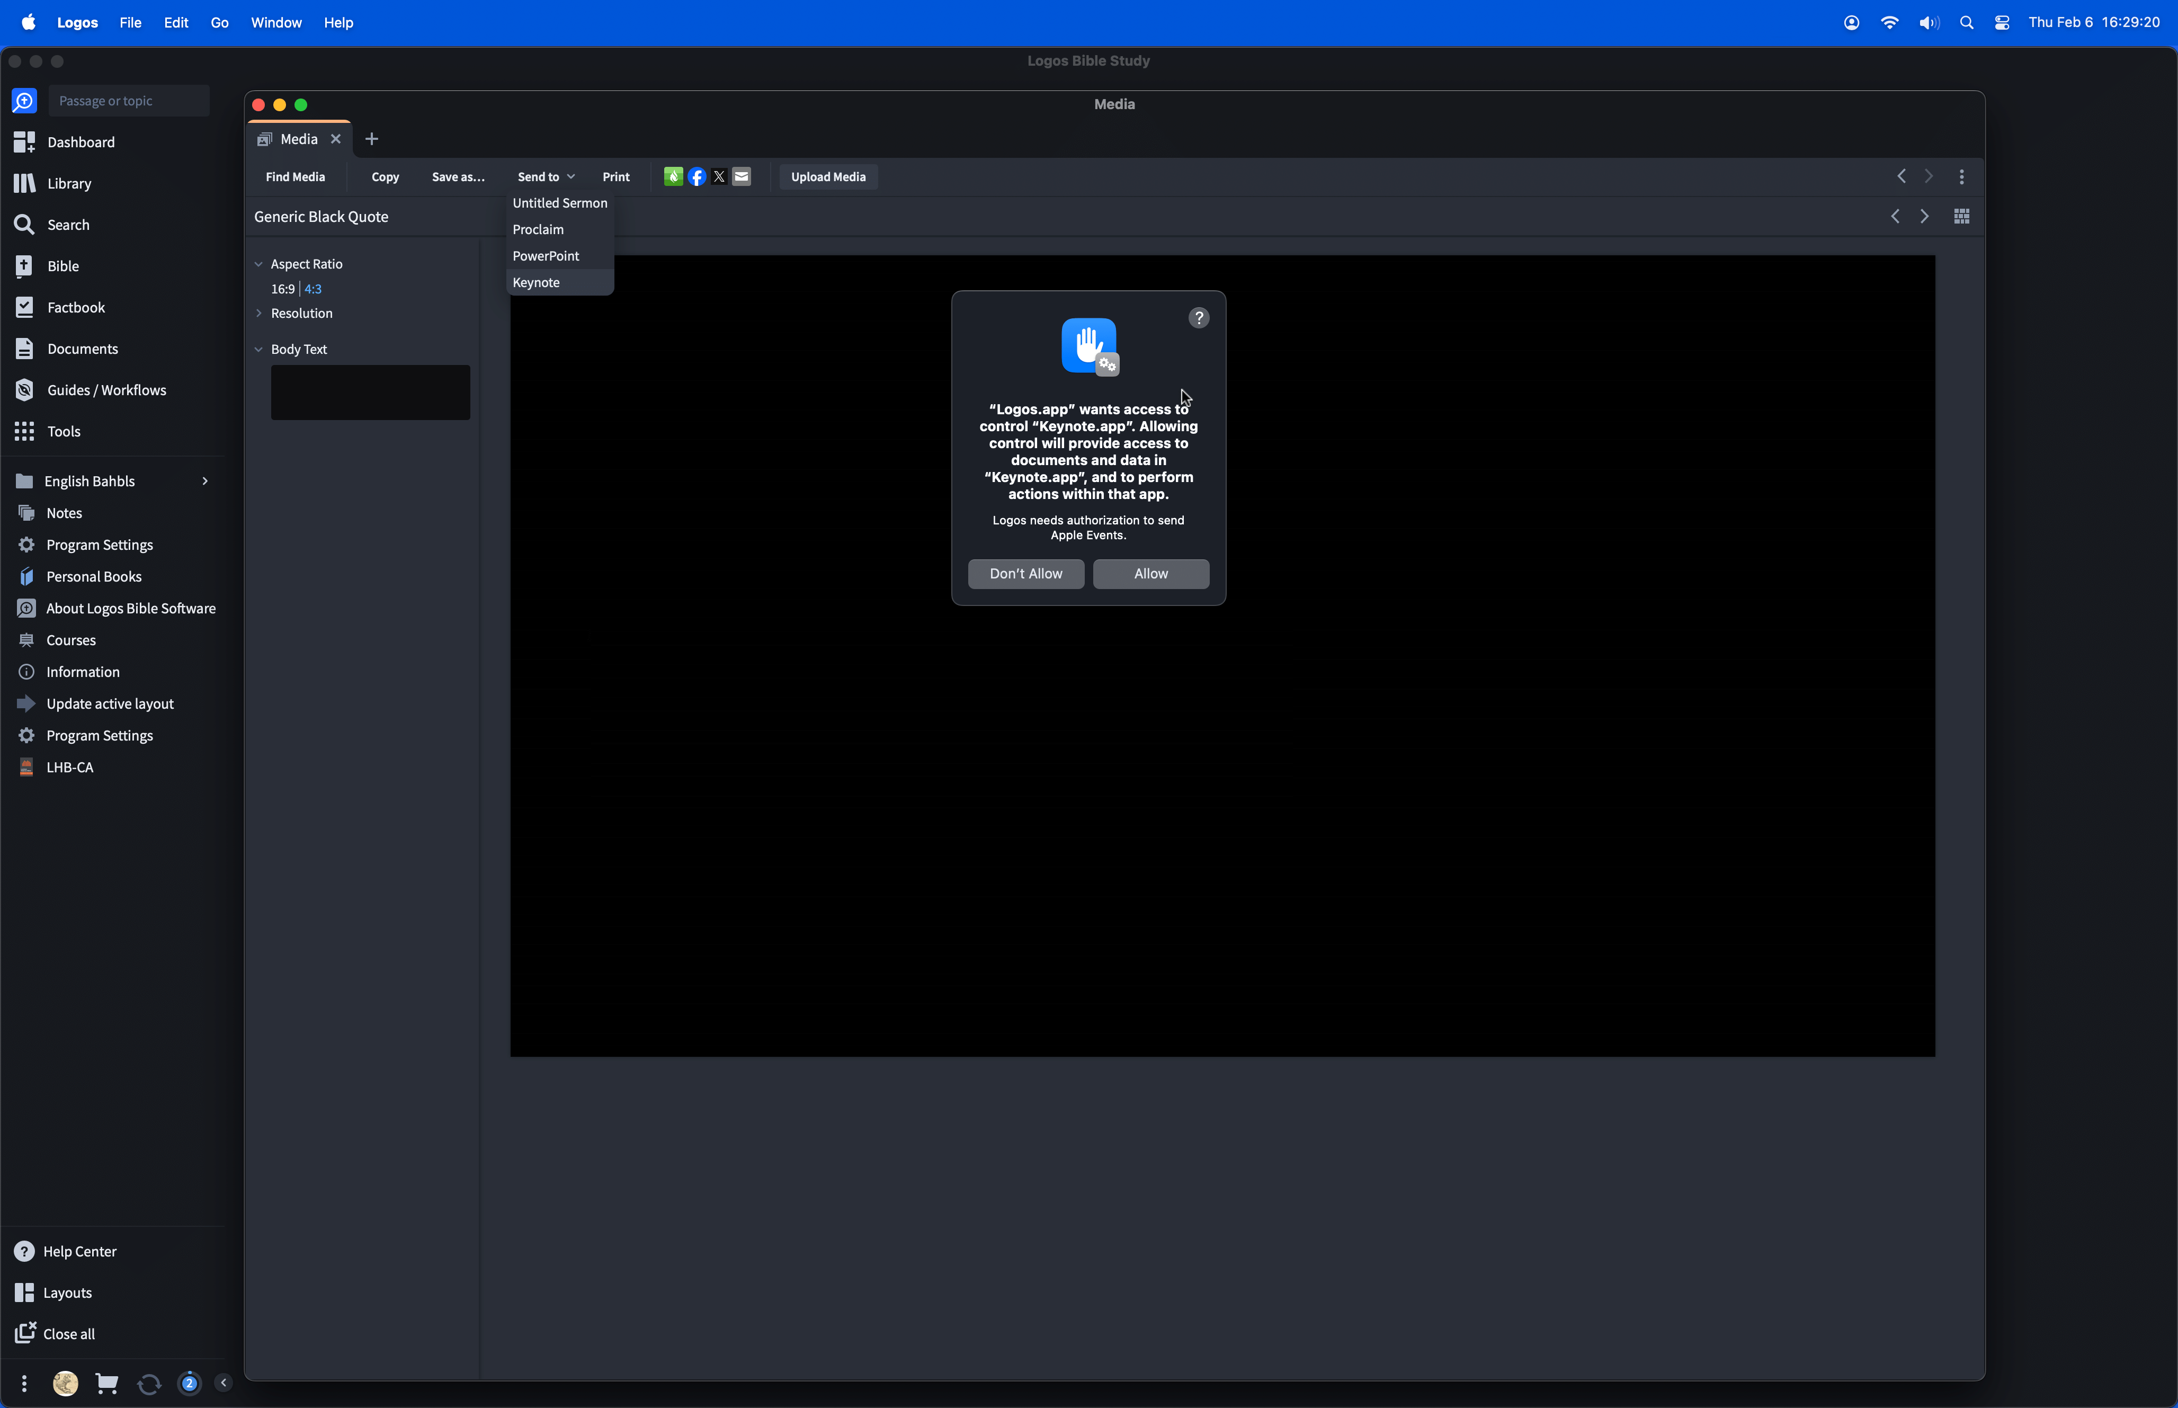The image size is (2178, 1408).
Task: Open the sidebar bottom three-dot menu
Action: [x=24, y=1383]
